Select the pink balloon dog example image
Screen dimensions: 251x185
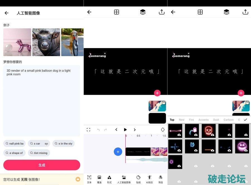tap(17, 42)
